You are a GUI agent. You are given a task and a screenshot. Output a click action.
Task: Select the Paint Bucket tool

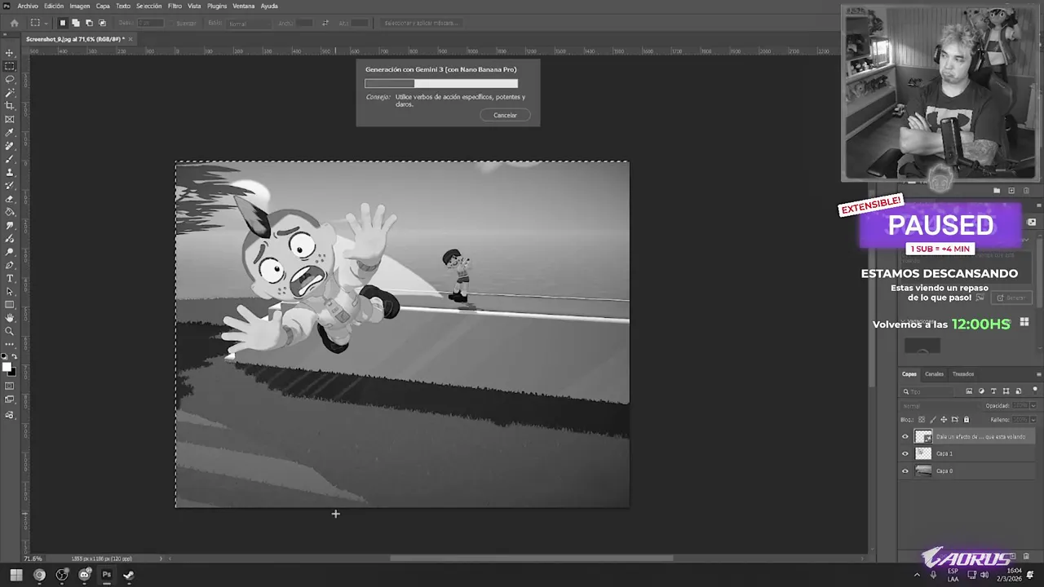pos(10,212)
